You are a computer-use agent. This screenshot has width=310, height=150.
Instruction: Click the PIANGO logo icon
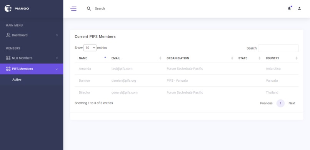coord(8,8)
